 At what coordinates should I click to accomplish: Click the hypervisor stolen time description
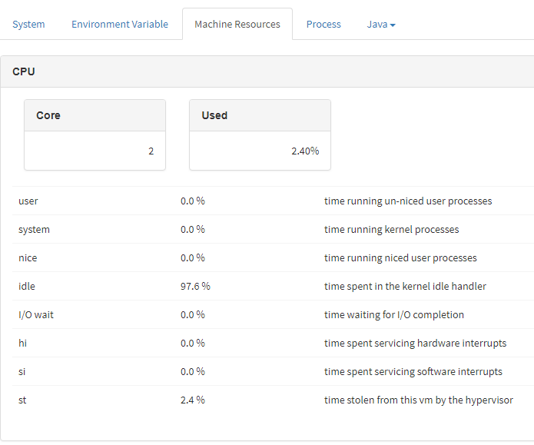[x=418, y=400]
